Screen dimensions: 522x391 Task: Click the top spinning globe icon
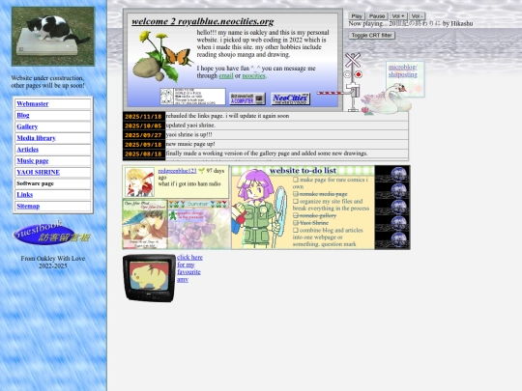399,174
